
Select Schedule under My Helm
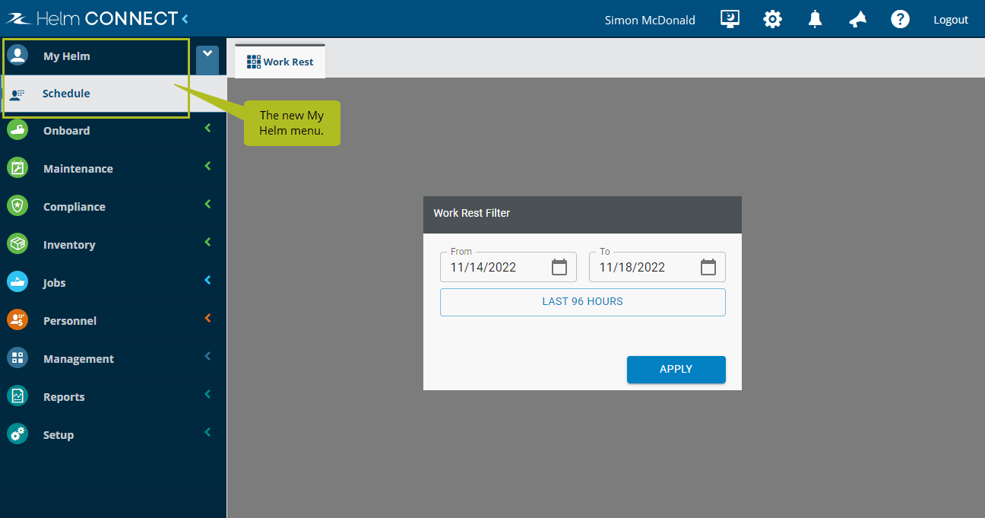[66, 94]
